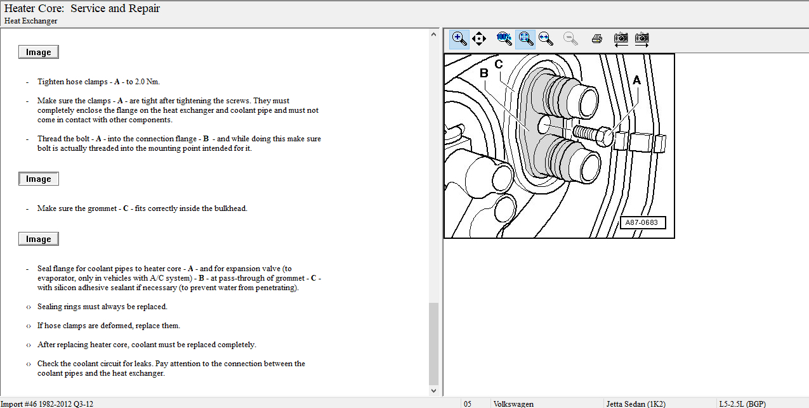Click scroll down arrow of text pane

point(434,391)
